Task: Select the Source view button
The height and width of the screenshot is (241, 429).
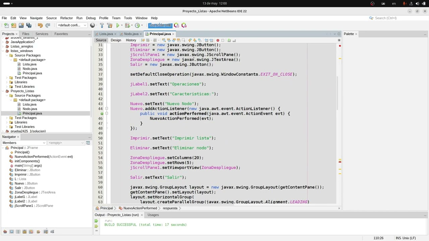Action: pyautogui.click(x=101, y=40)
